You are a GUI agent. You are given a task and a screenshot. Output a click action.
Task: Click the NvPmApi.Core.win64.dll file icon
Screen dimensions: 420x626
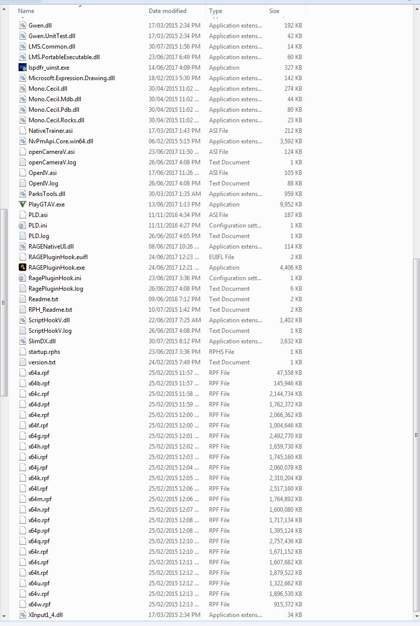pyautogui.click(x=22, y=141)
